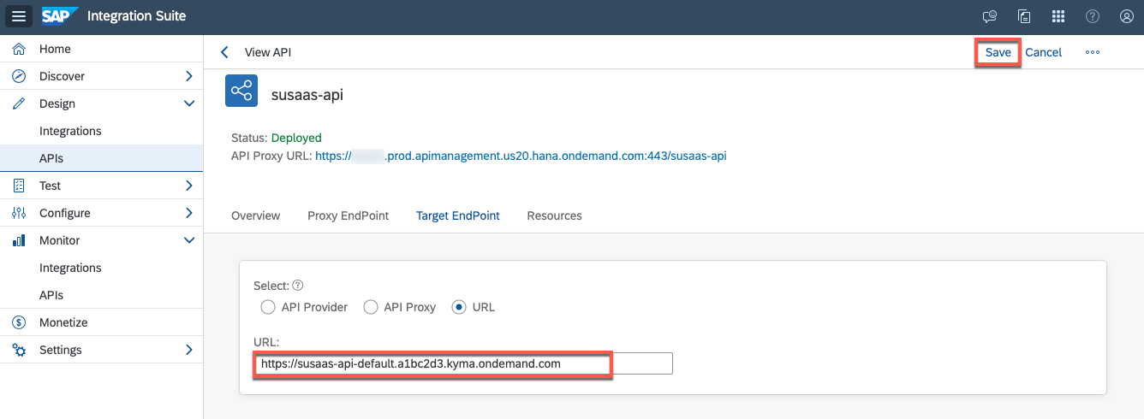Open the Select field help icon
Image resolution: width=1144 pixels, height=419 pixels.
(x=298, y=286)
